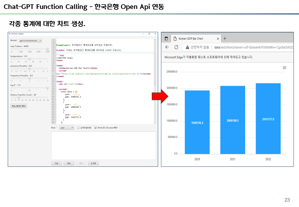The height and width of the screenshot is (207, 299).
Task: Close the Shinhan chatBot window
Action: coord(155,34)
